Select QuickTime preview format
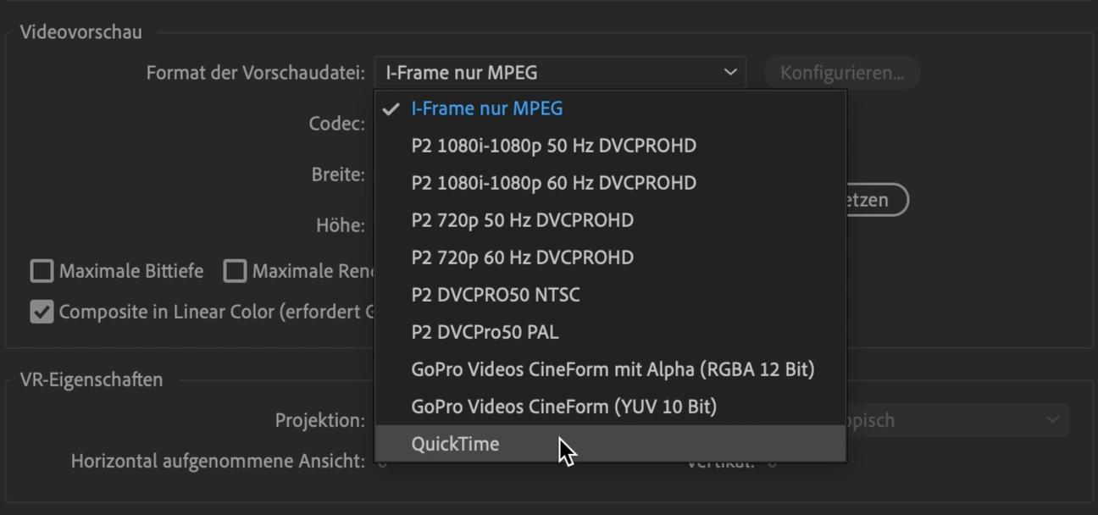The width and height of the screenshot is (1098, 515). coord(455,444)
